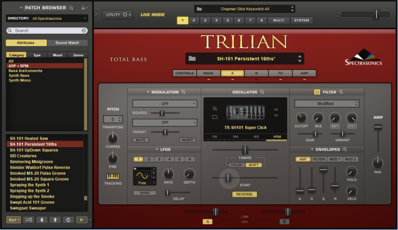Image resolution: width=398 pixels, height=230 pixels.
Task: Click the layer Link chain icon
Action: [x=245, y=222]
